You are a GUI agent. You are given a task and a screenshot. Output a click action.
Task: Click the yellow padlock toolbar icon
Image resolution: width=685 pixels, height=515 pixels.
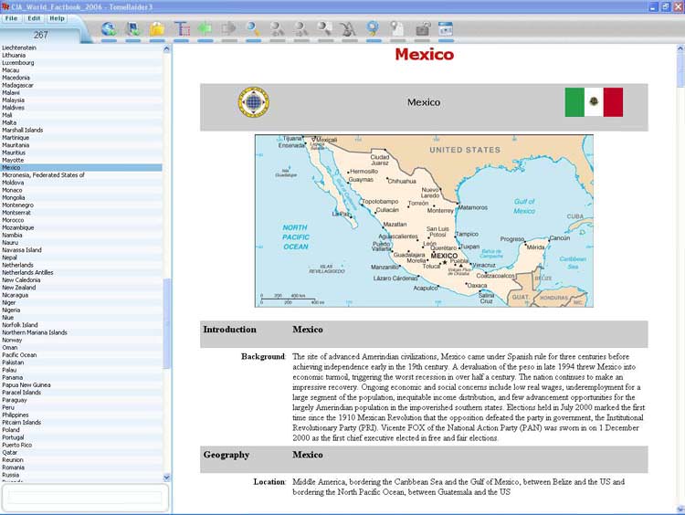(157, 29)
